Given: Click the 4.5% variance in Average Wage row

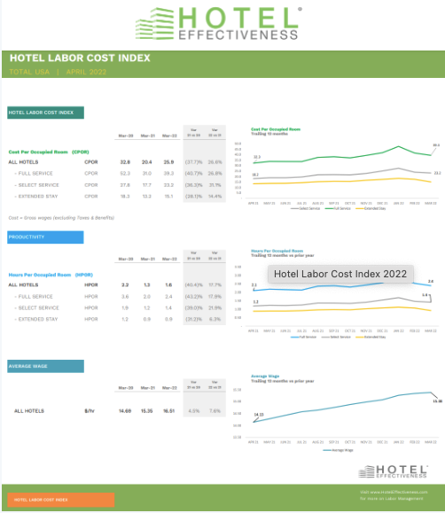Looking at the screenshot, I should tap(194, 411).
